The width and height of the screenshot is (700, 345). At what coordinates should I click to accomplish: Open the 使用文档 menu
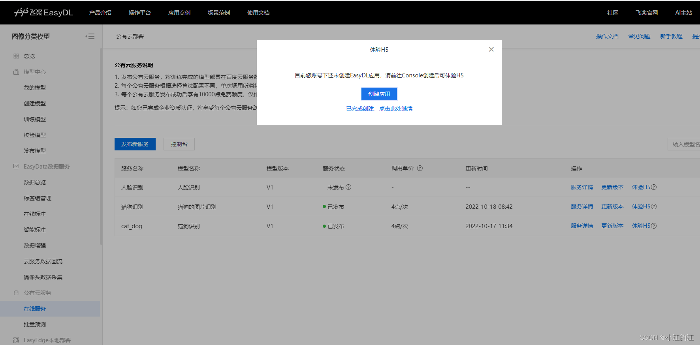tap(258, 13)
